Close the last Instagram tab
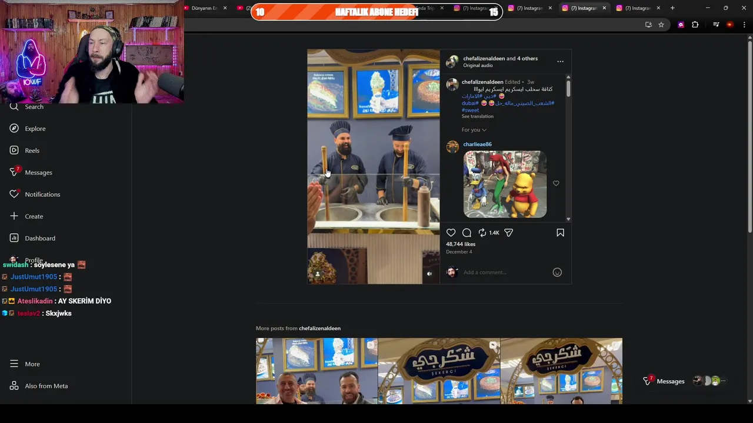This screenshot has height=423, width=753. coord(658,8)
